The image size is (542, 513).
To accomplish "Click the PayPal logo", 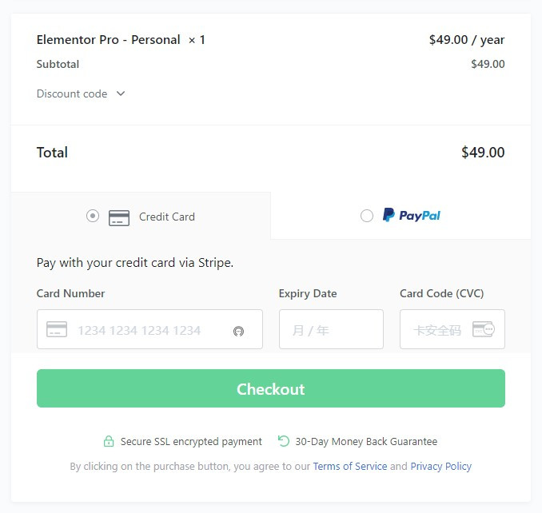I will tap(412, 216).
